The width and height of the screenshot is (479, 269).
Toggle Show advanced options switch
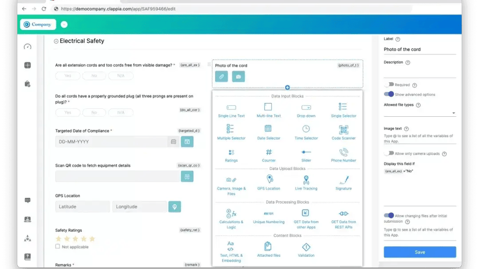pyautogui.click(x=389, y=94)
